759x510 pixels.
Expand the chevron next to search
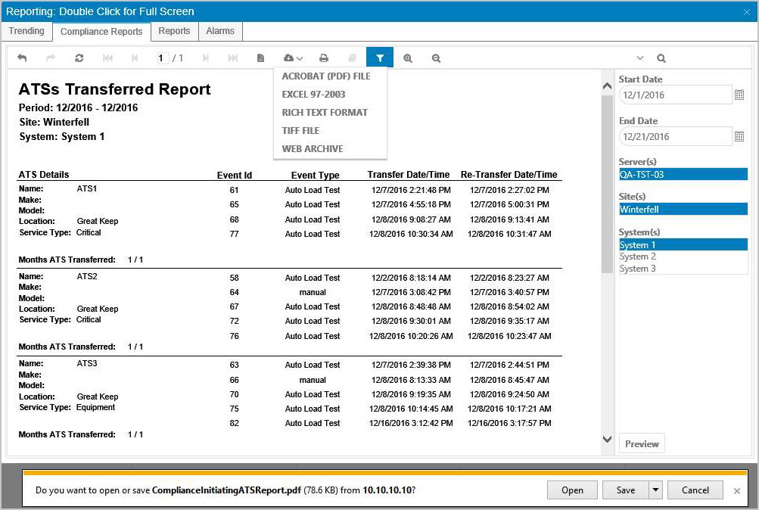pos(640,58)
